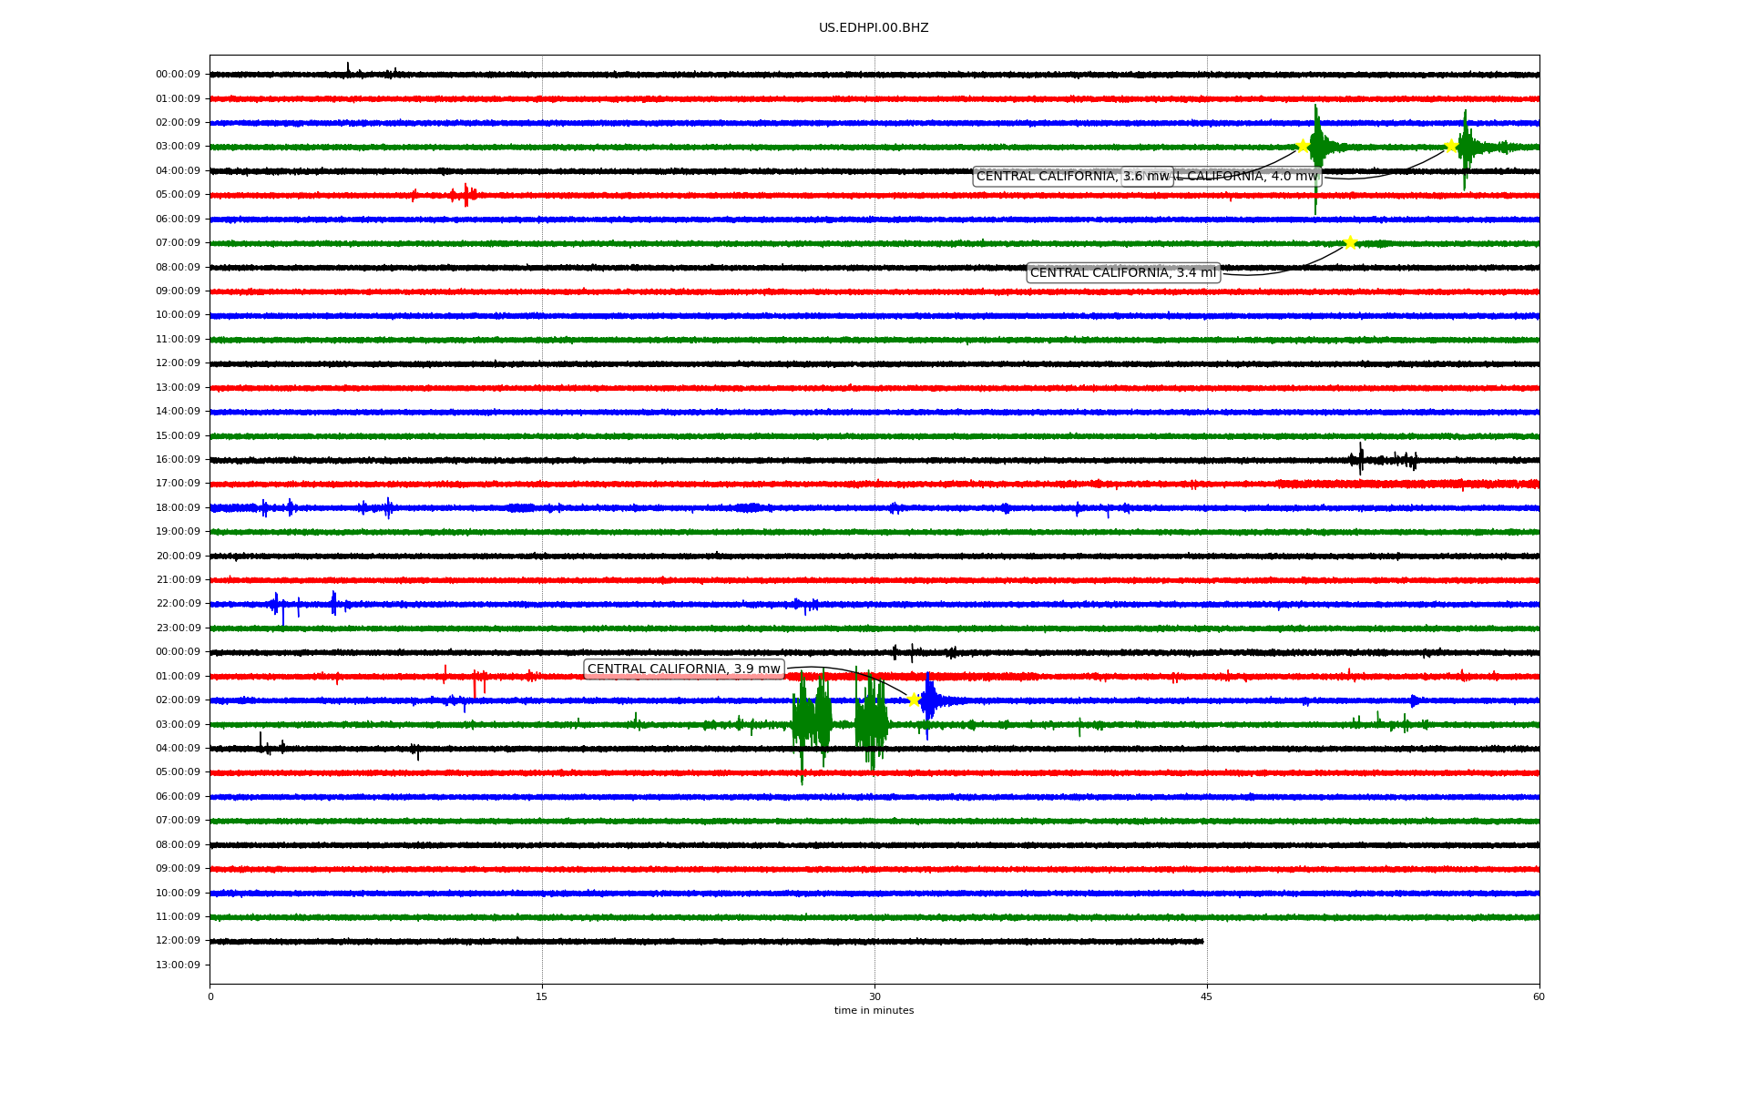Click the 20:00:09 trace time label
1749x1093 pixels.
click(178, 556)
